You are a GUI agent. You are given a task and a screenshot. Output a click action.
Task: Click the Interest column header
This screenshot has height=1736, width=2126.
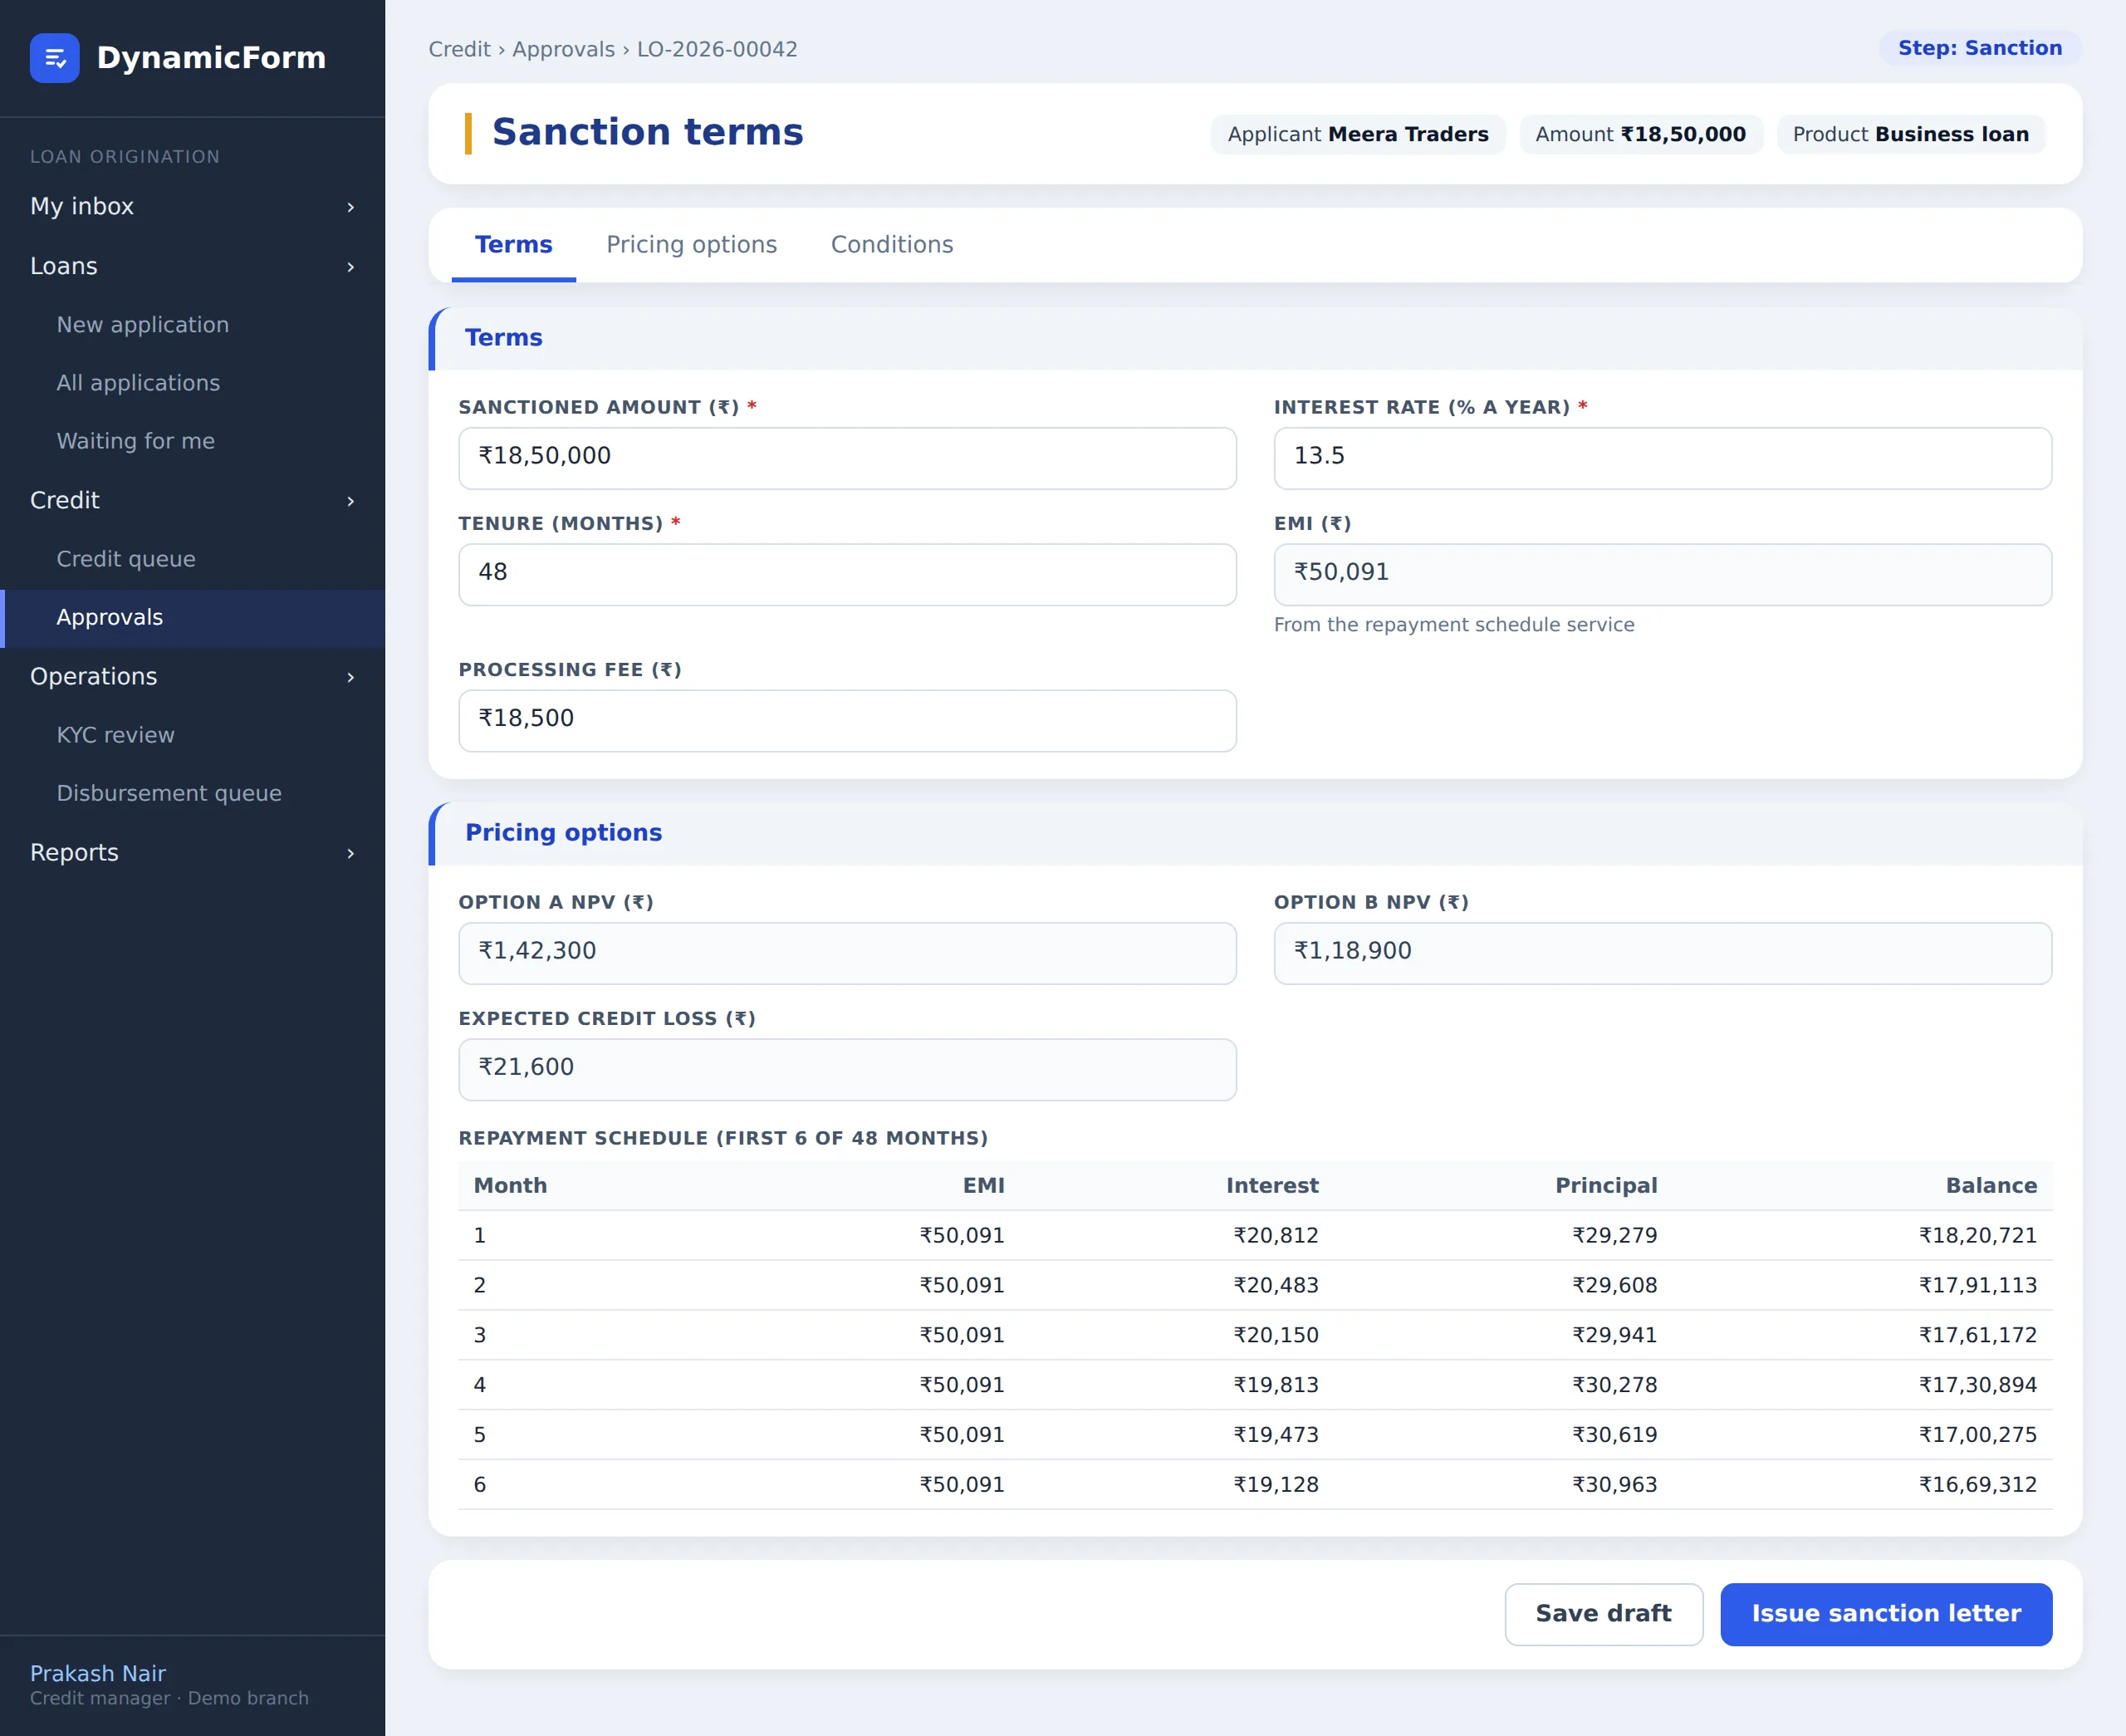point(1271,1185)
